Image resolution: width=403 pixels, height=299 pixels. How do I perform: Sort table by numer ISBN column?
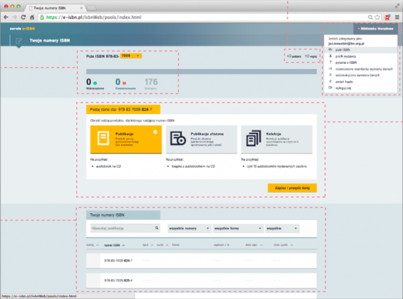click(114, 245)
